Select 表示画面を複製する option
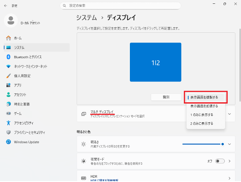Image resolution: width=241 pixels, height=182 pixels. (x=206, y=97)
